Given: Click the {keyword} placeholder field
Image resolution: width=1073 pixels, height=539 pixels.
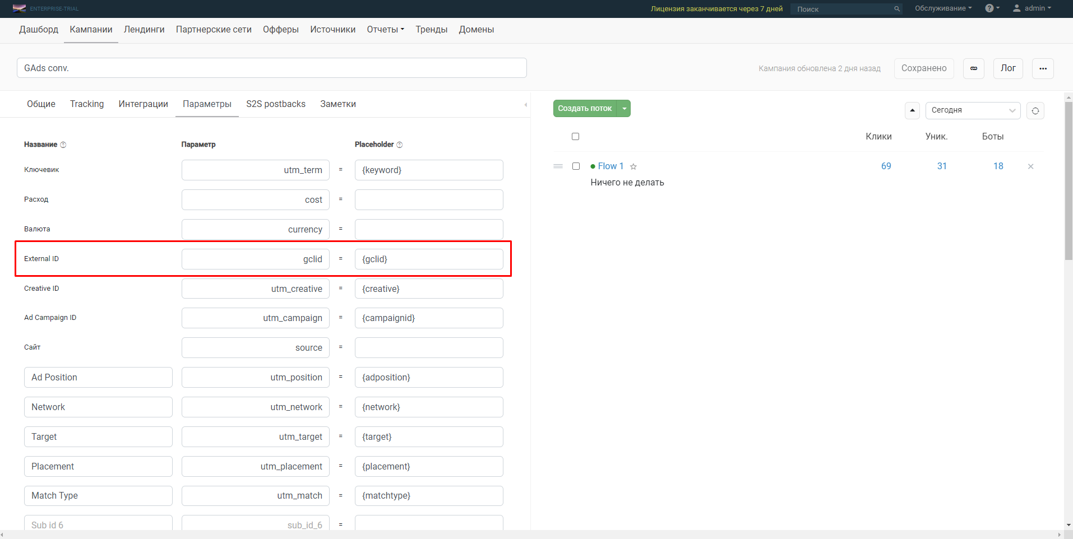Looking at the screenshot, I should click(429, 170).
